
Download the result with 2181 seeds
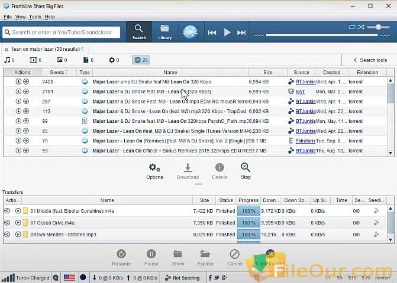point(18,92)
